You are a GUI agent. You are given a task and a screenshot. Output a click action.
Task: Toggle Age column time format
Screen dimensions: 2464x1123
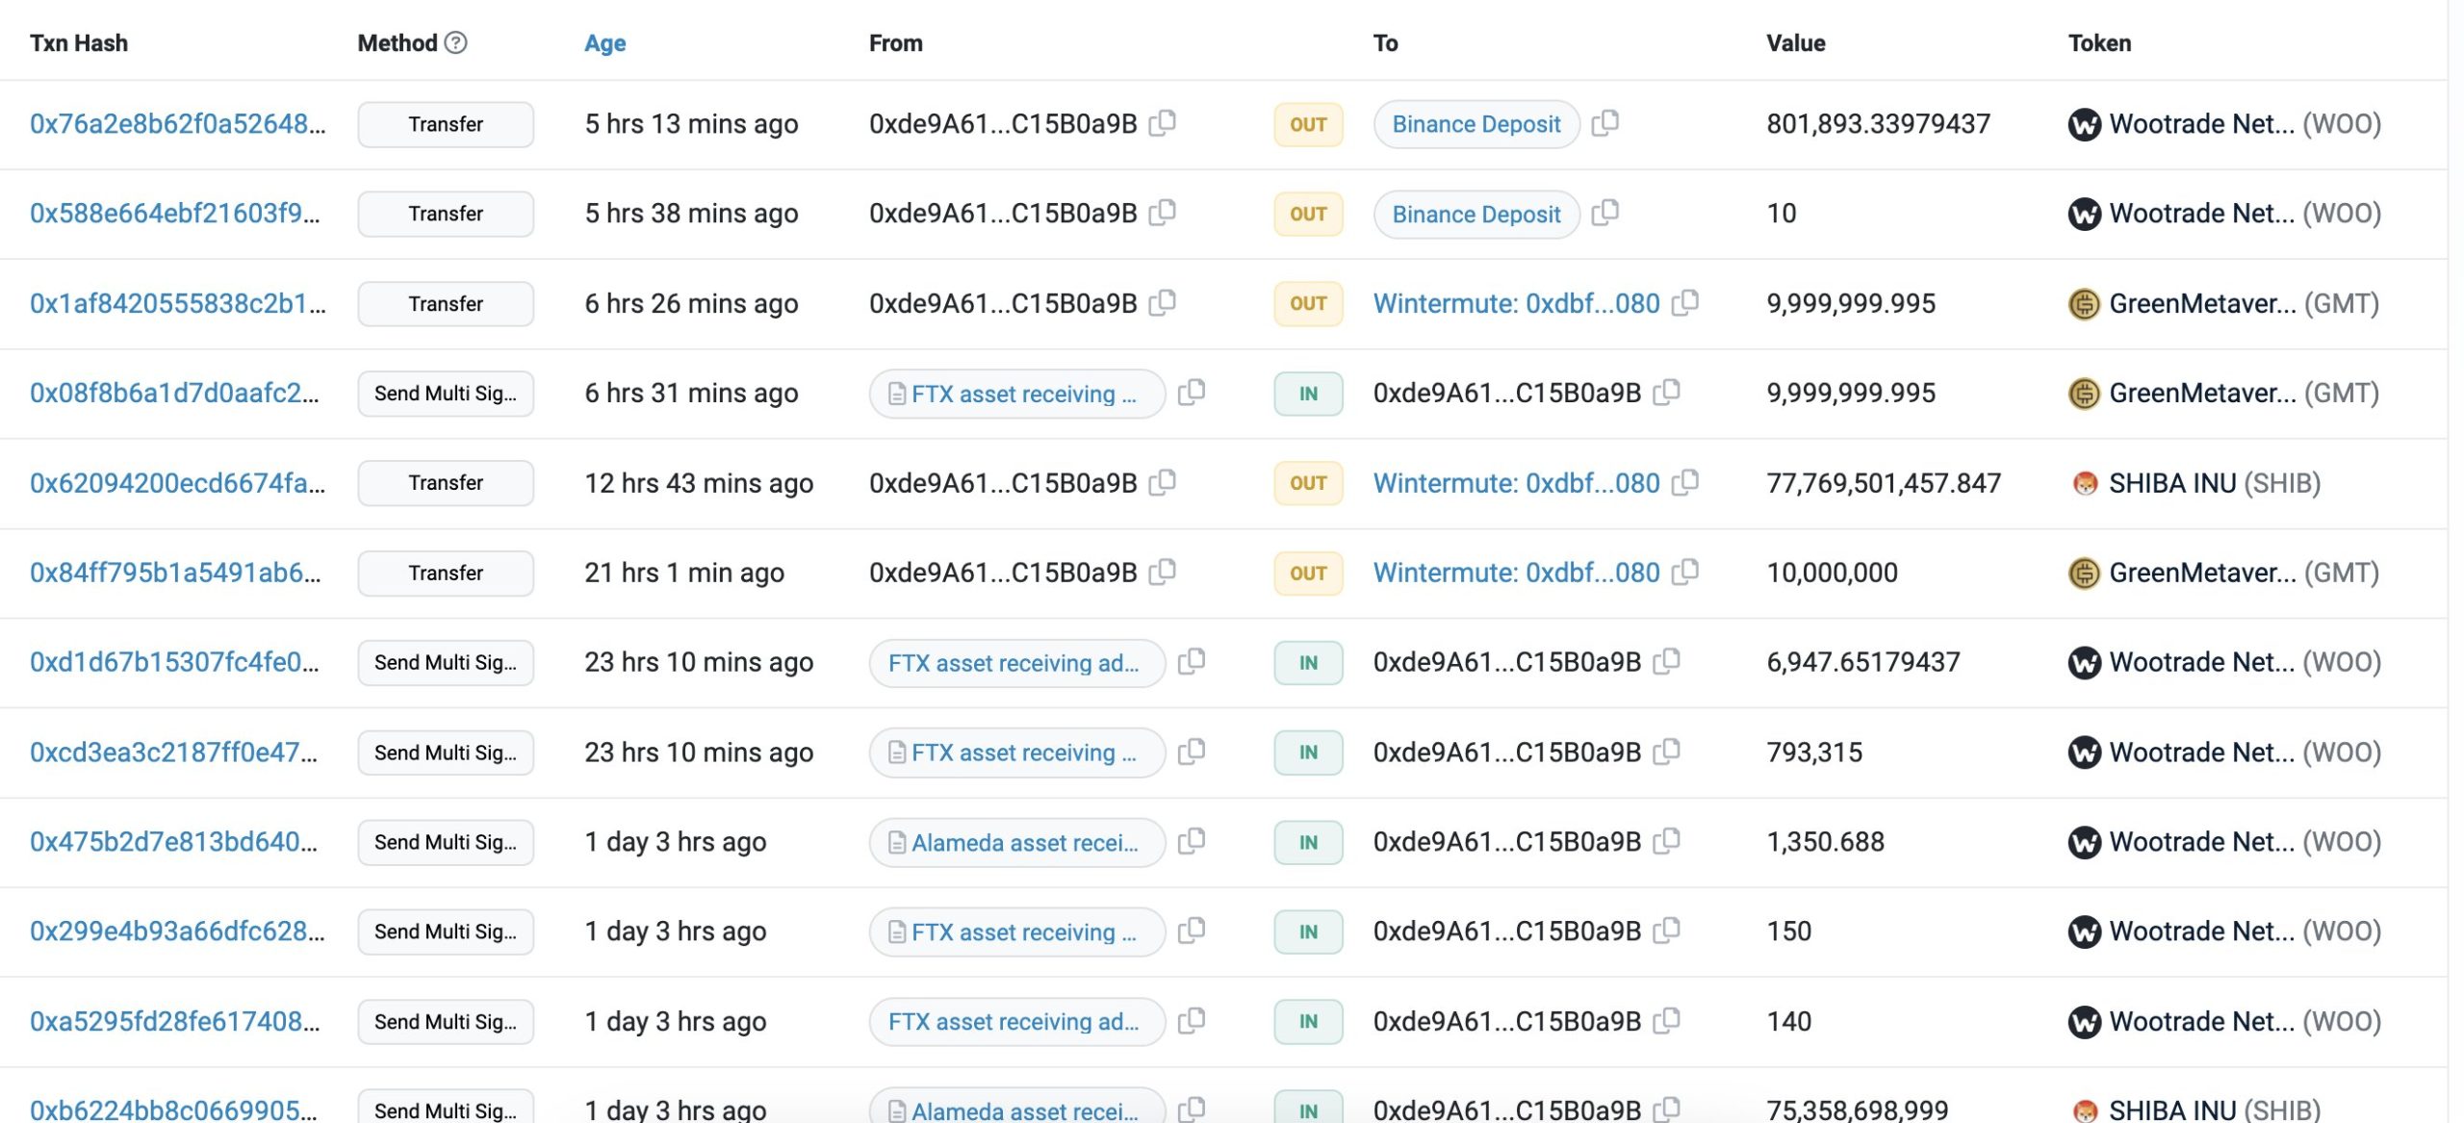(x=604, y=42)
